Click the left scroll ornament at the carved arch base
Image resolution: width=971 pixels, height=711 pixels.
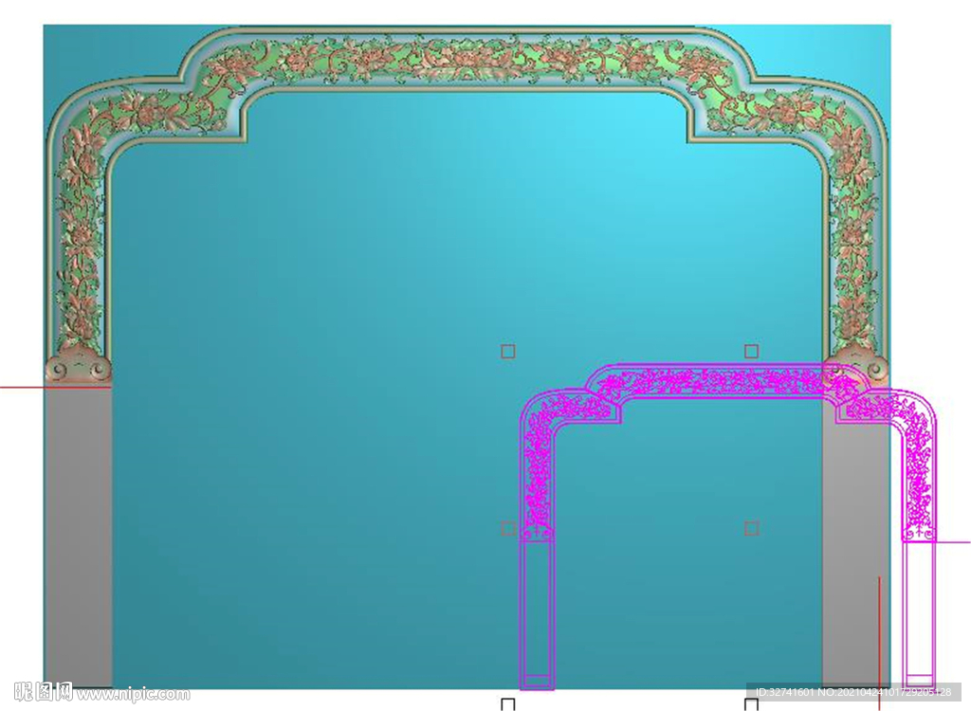point(78,365)
